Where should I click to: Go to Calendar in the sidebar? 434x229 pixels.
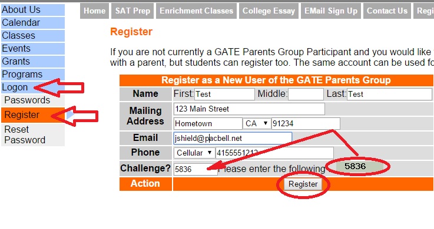coord(33,23)
